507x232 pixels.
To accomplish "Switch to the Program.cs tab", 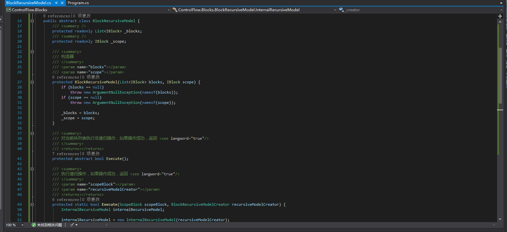I will pyautogui.click(x=78, y=3).
